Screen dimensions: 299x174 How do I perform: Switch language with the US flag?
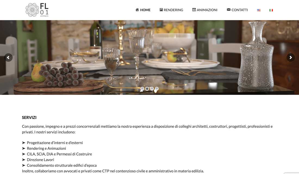pyautogui.click(x=258, y=10)
